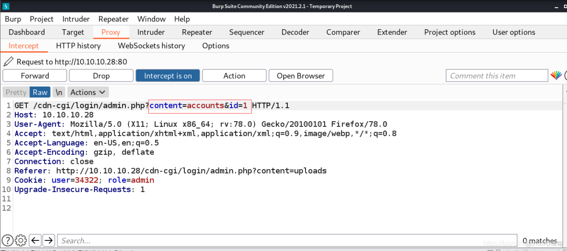Open the User options tab

tap(514, 32)
